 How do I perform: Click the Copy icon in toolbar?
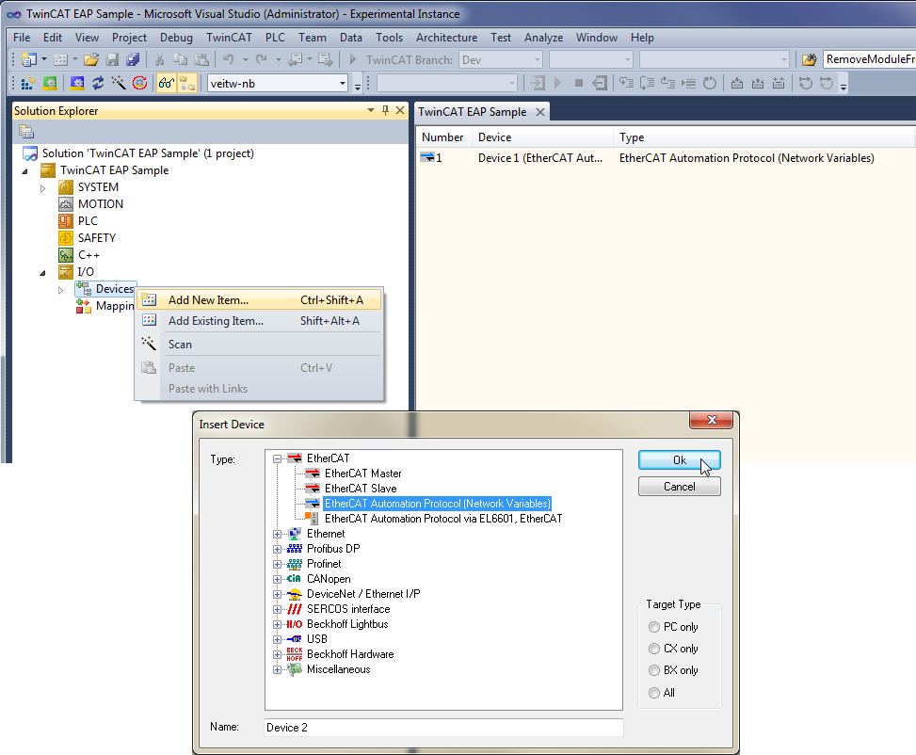click(x=181, y=59)
